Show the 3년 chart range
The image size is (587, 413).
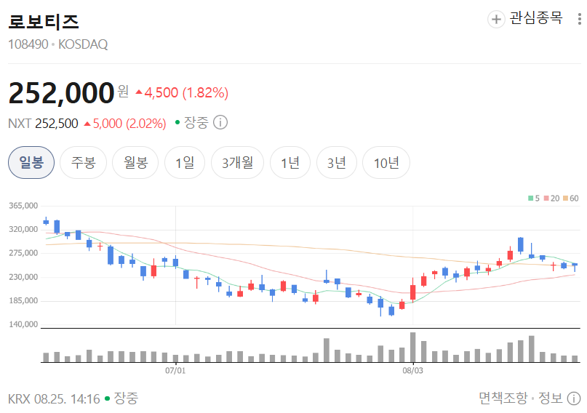click(337, 162)
